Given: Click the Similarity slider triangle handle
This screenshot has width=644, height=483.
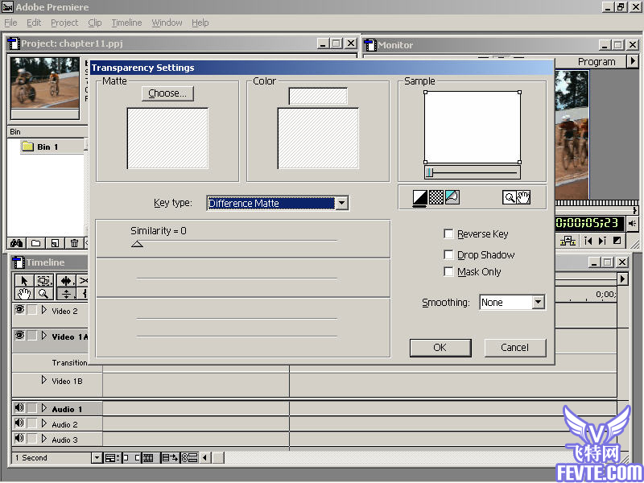Looking at the screenshot, I should coord(137,244).
